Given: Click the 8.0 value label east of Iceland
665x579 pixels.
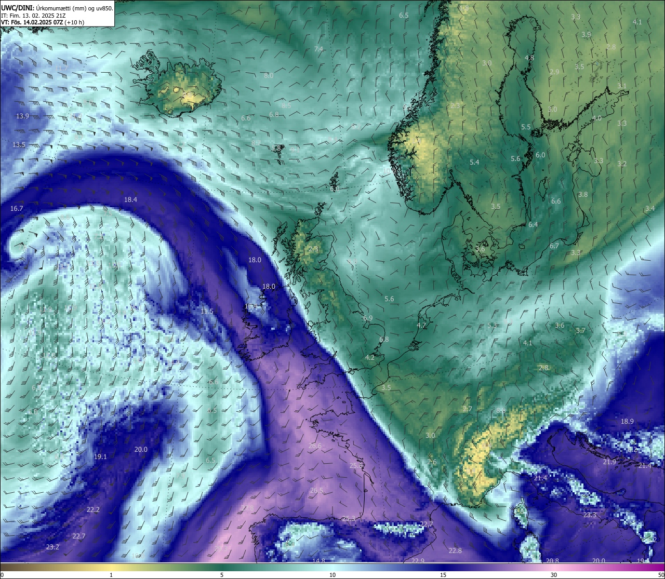Looking at the screenshot, I should pyautogui.click(x=269, y=75).
